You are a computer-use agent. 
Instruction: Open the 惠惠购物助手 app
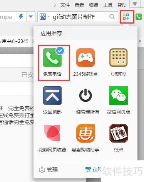tap(85, 133)
